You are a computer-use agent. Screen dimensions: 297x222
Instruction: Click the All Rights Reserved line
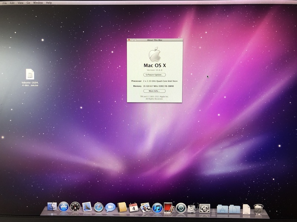point(154,99)
